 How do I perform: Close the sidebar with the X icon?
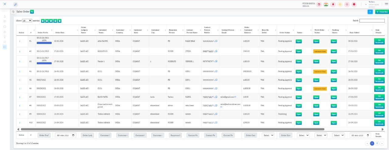5,4
